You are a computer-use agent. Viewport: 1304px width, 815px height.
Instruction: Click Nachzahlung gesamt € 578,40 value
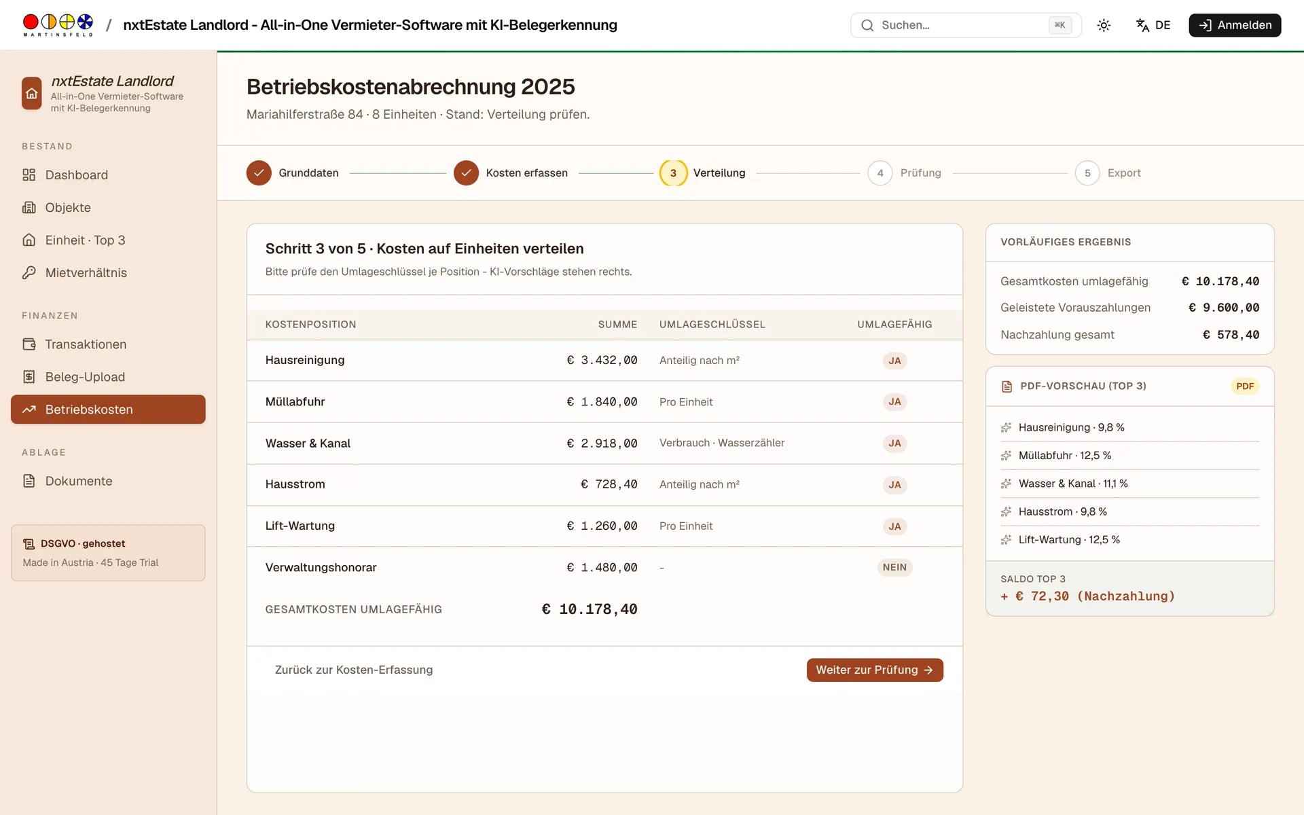(x=1231, y=335)
